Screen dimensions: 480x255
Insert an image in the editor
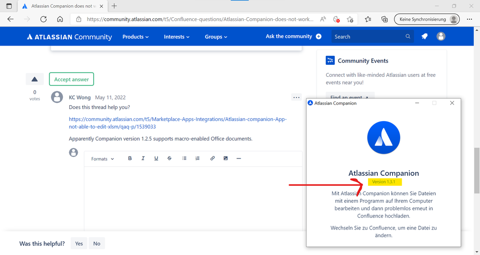pos(226,158)
